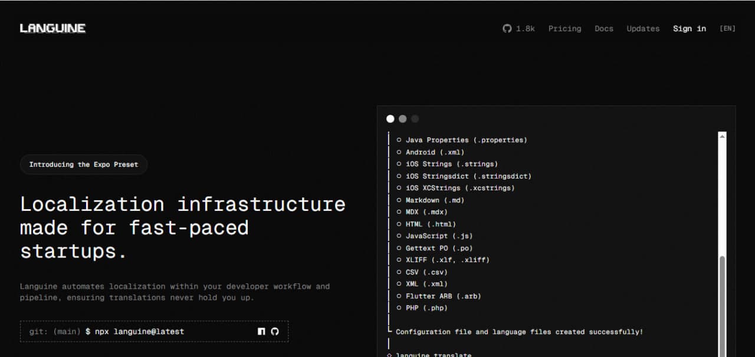Click the Languine logo in the header
This screenshot has width=755, height=357.
click(x=53, y=28)
